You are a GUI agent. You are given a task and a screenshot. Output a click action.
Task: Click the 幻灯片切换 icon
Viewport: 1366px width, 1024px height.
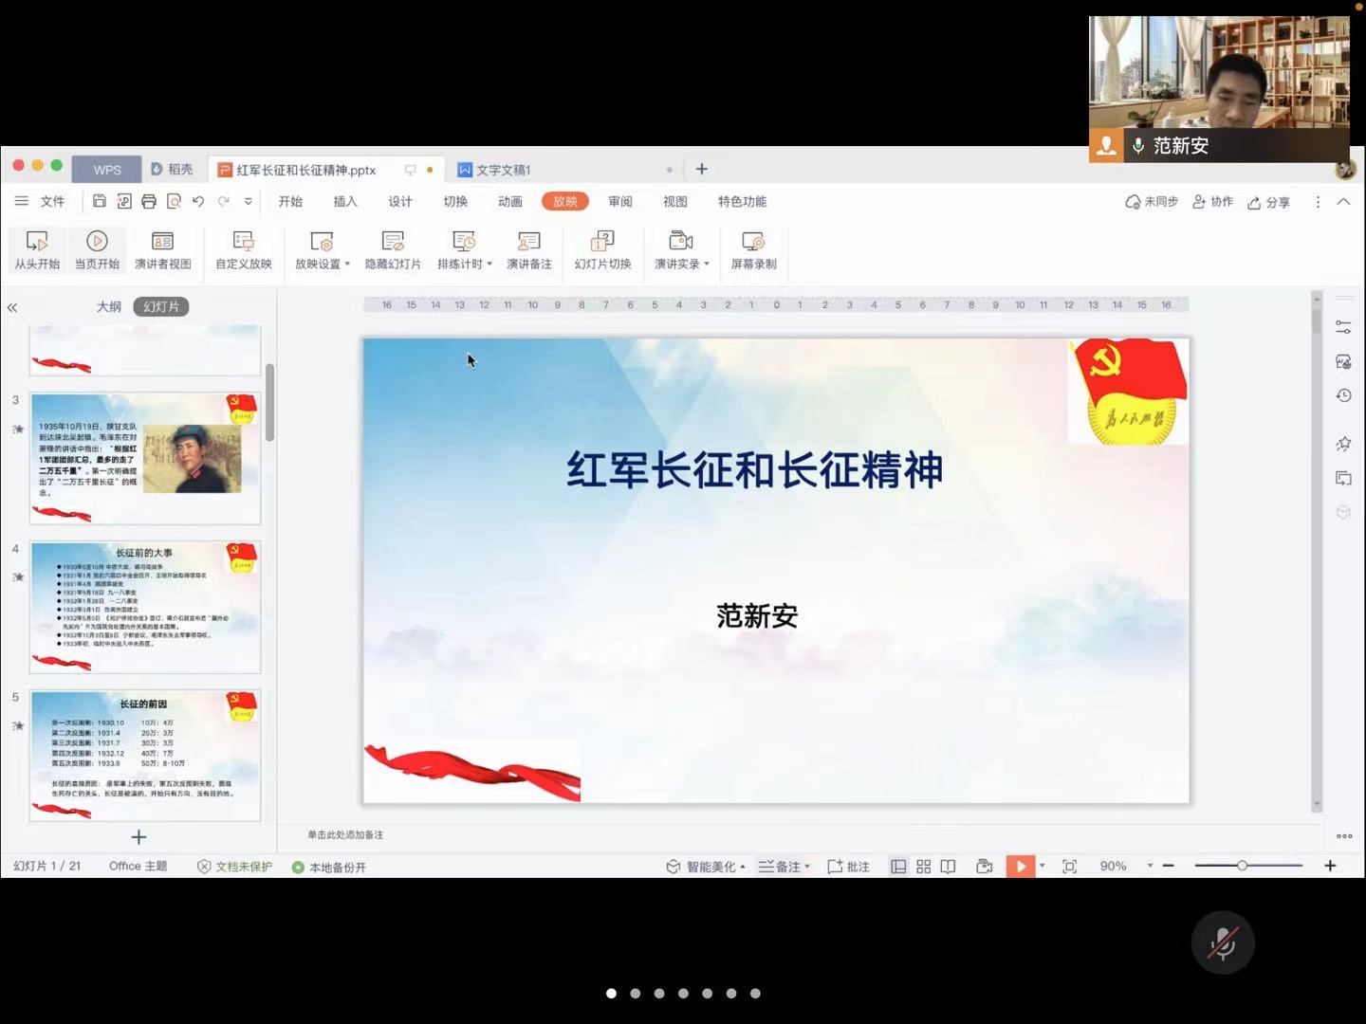[602, 242]
